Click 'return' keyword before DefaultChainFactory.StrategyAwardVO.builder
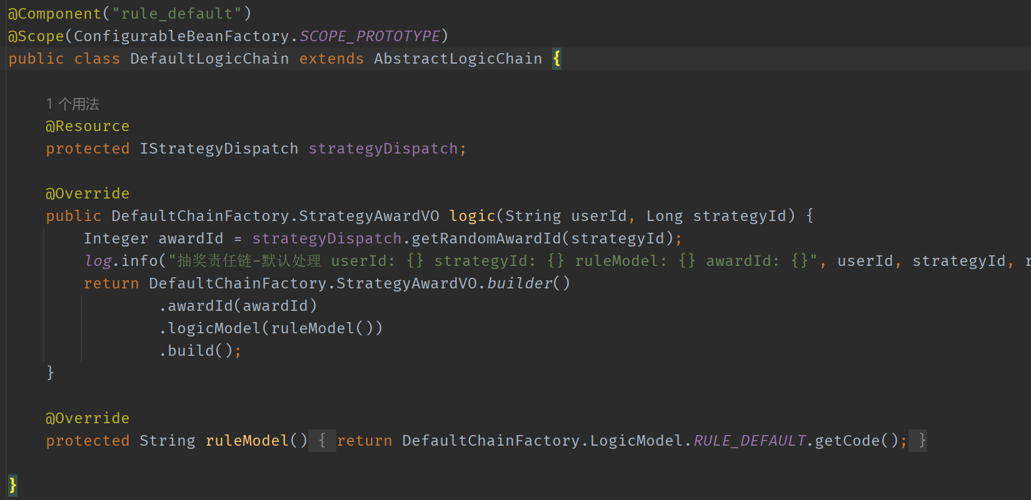1031x500 pixels. coord(111,283)
